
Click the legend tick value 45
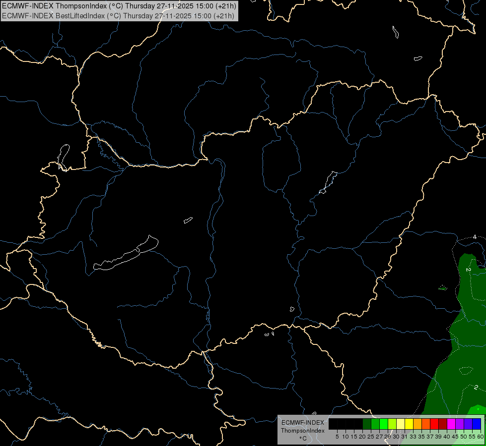(455, 437)
